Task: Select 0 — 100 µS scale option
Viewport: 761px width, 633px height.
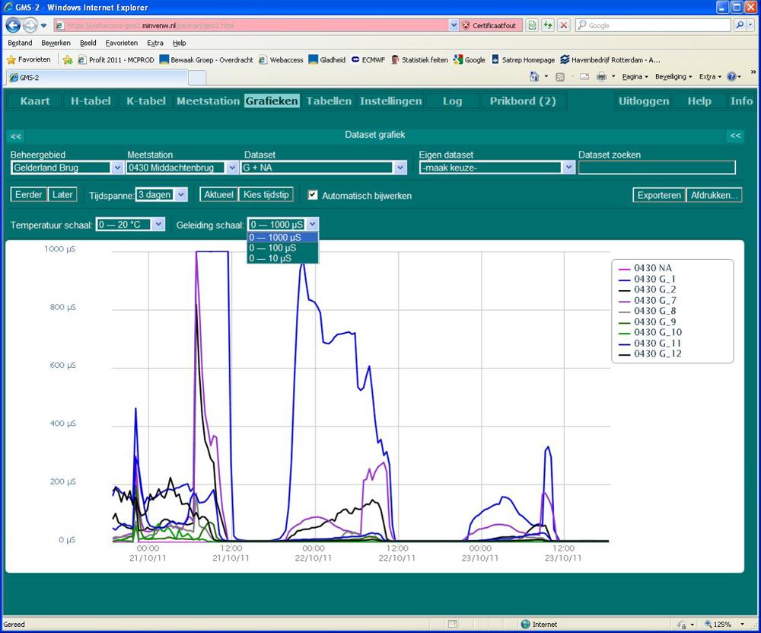Action: [x=272, y=248]
